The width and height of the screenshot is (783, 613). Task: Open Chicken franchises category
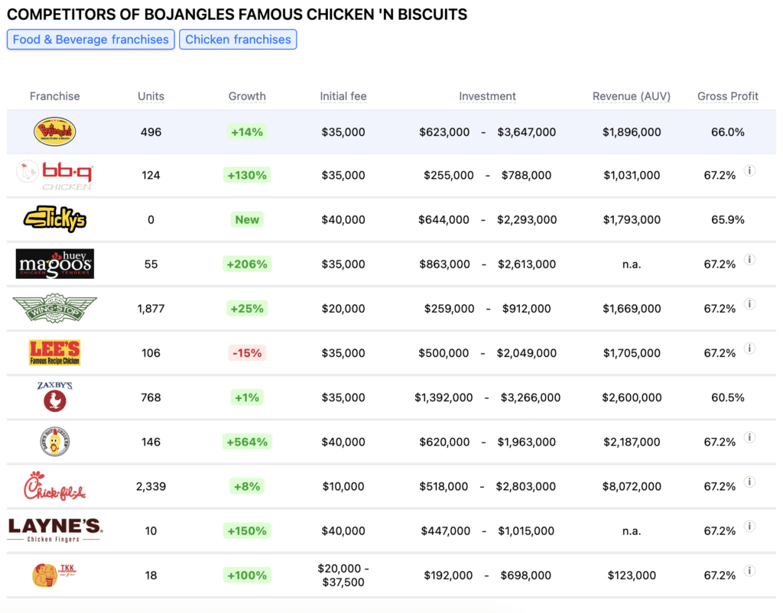(239, 40)
